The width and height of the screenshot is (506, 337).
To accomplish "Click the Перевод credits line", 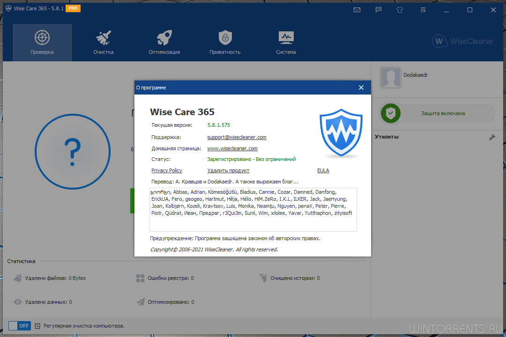I will point(224,182).
